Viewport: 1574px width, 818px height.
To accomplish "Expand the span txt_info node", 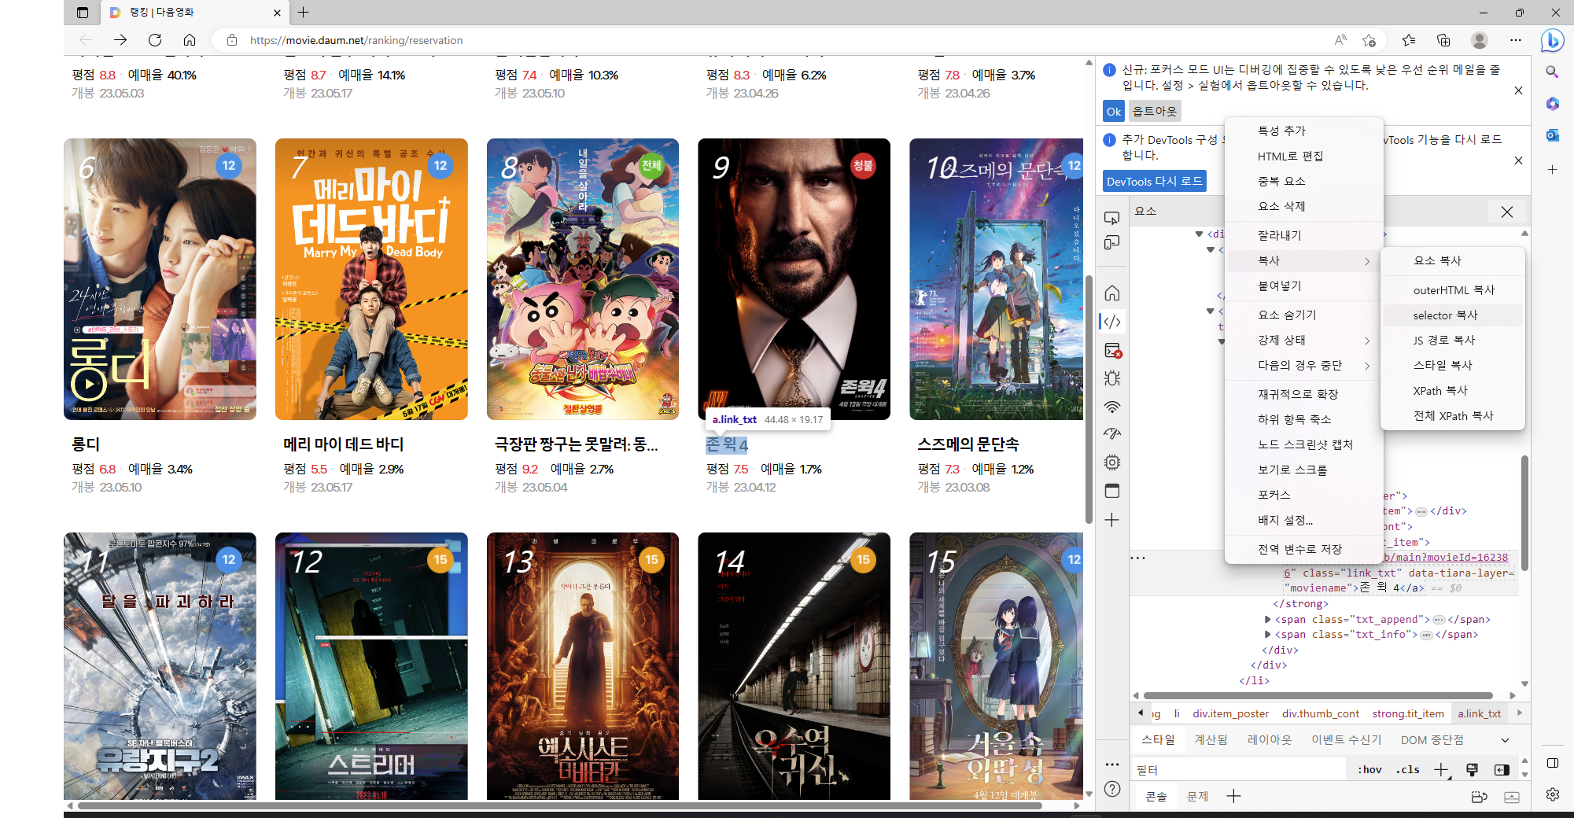I will point(1267,634).
